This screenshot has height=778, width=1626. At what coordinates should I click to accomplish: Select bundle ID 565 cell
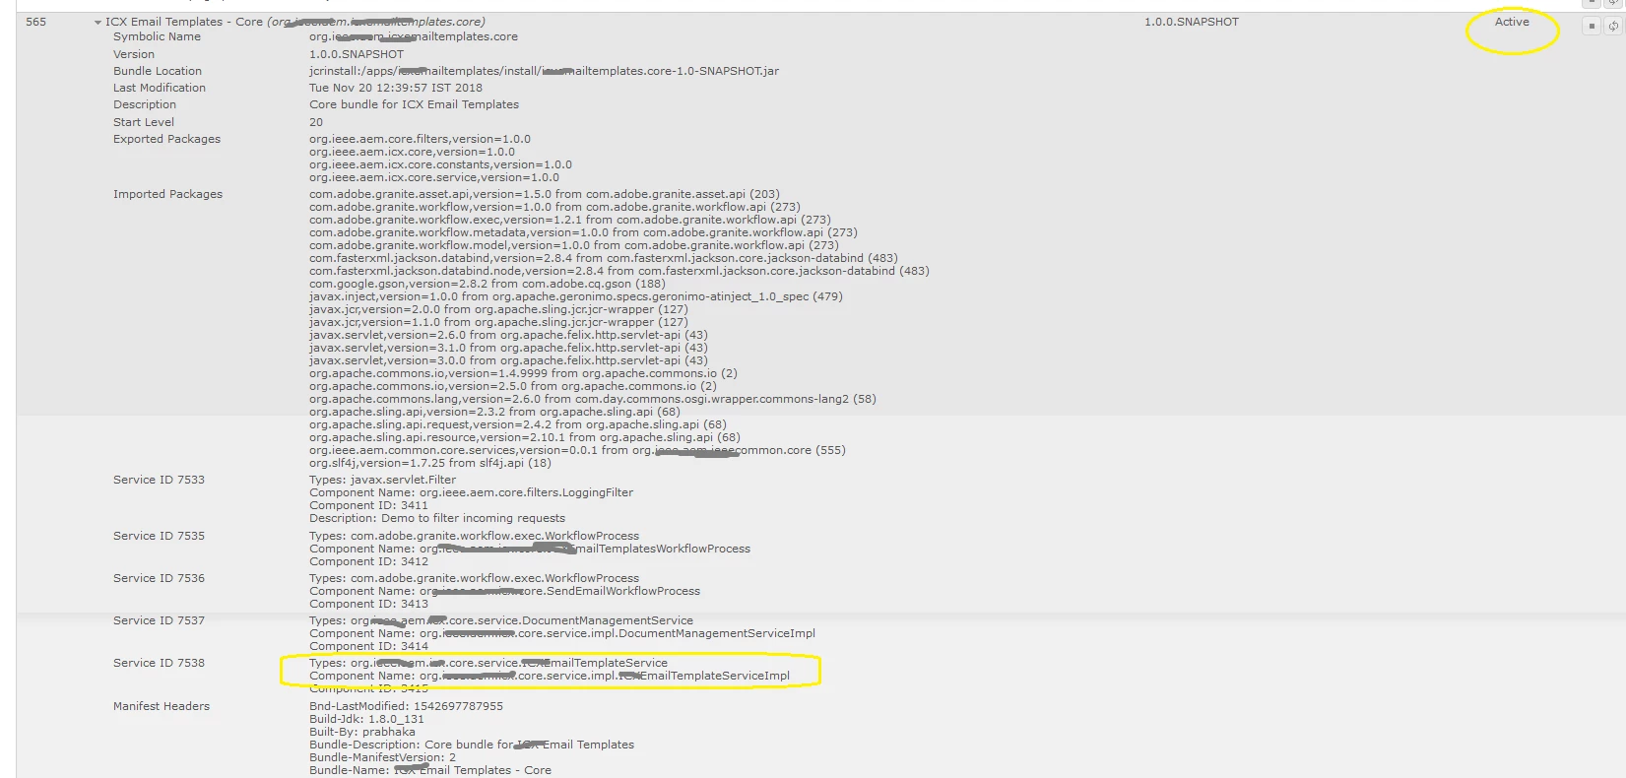tap(35, 22)
